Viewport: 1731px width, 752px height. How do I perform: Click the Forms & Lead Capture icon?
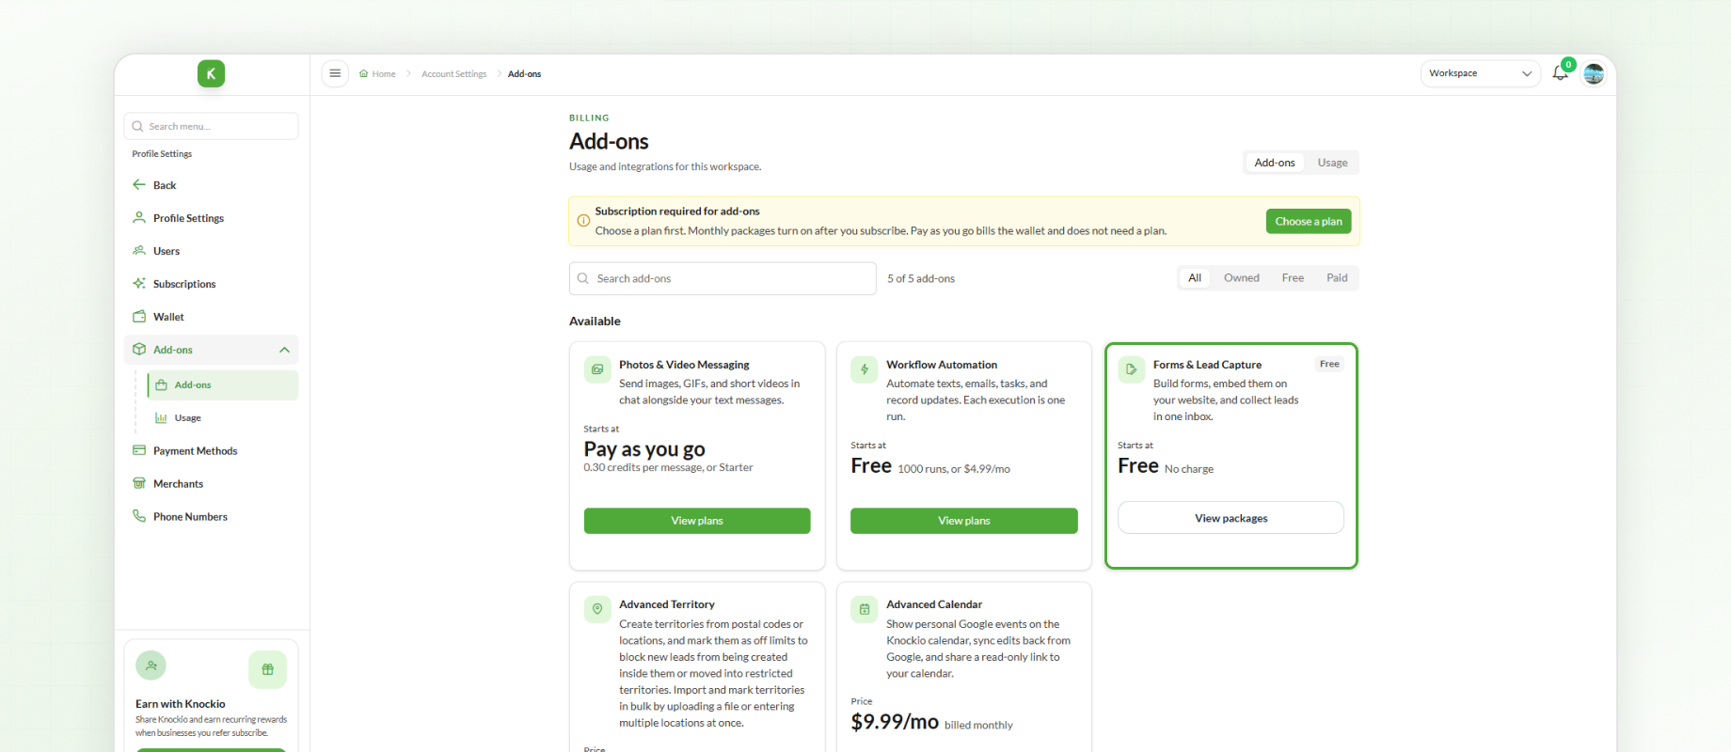click(x=1132, y=369)
